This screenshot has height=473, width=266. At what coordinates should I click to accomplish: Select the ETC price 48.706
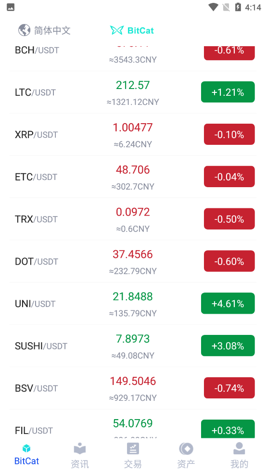(x=133, y=170)
